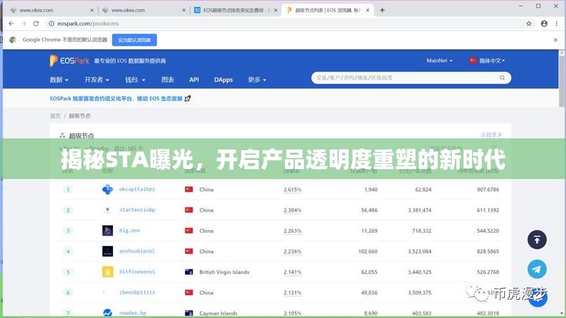Open eoshuobipool producer link
The width and height of the screenshot is (566, 318).
(x=137, y=251)
